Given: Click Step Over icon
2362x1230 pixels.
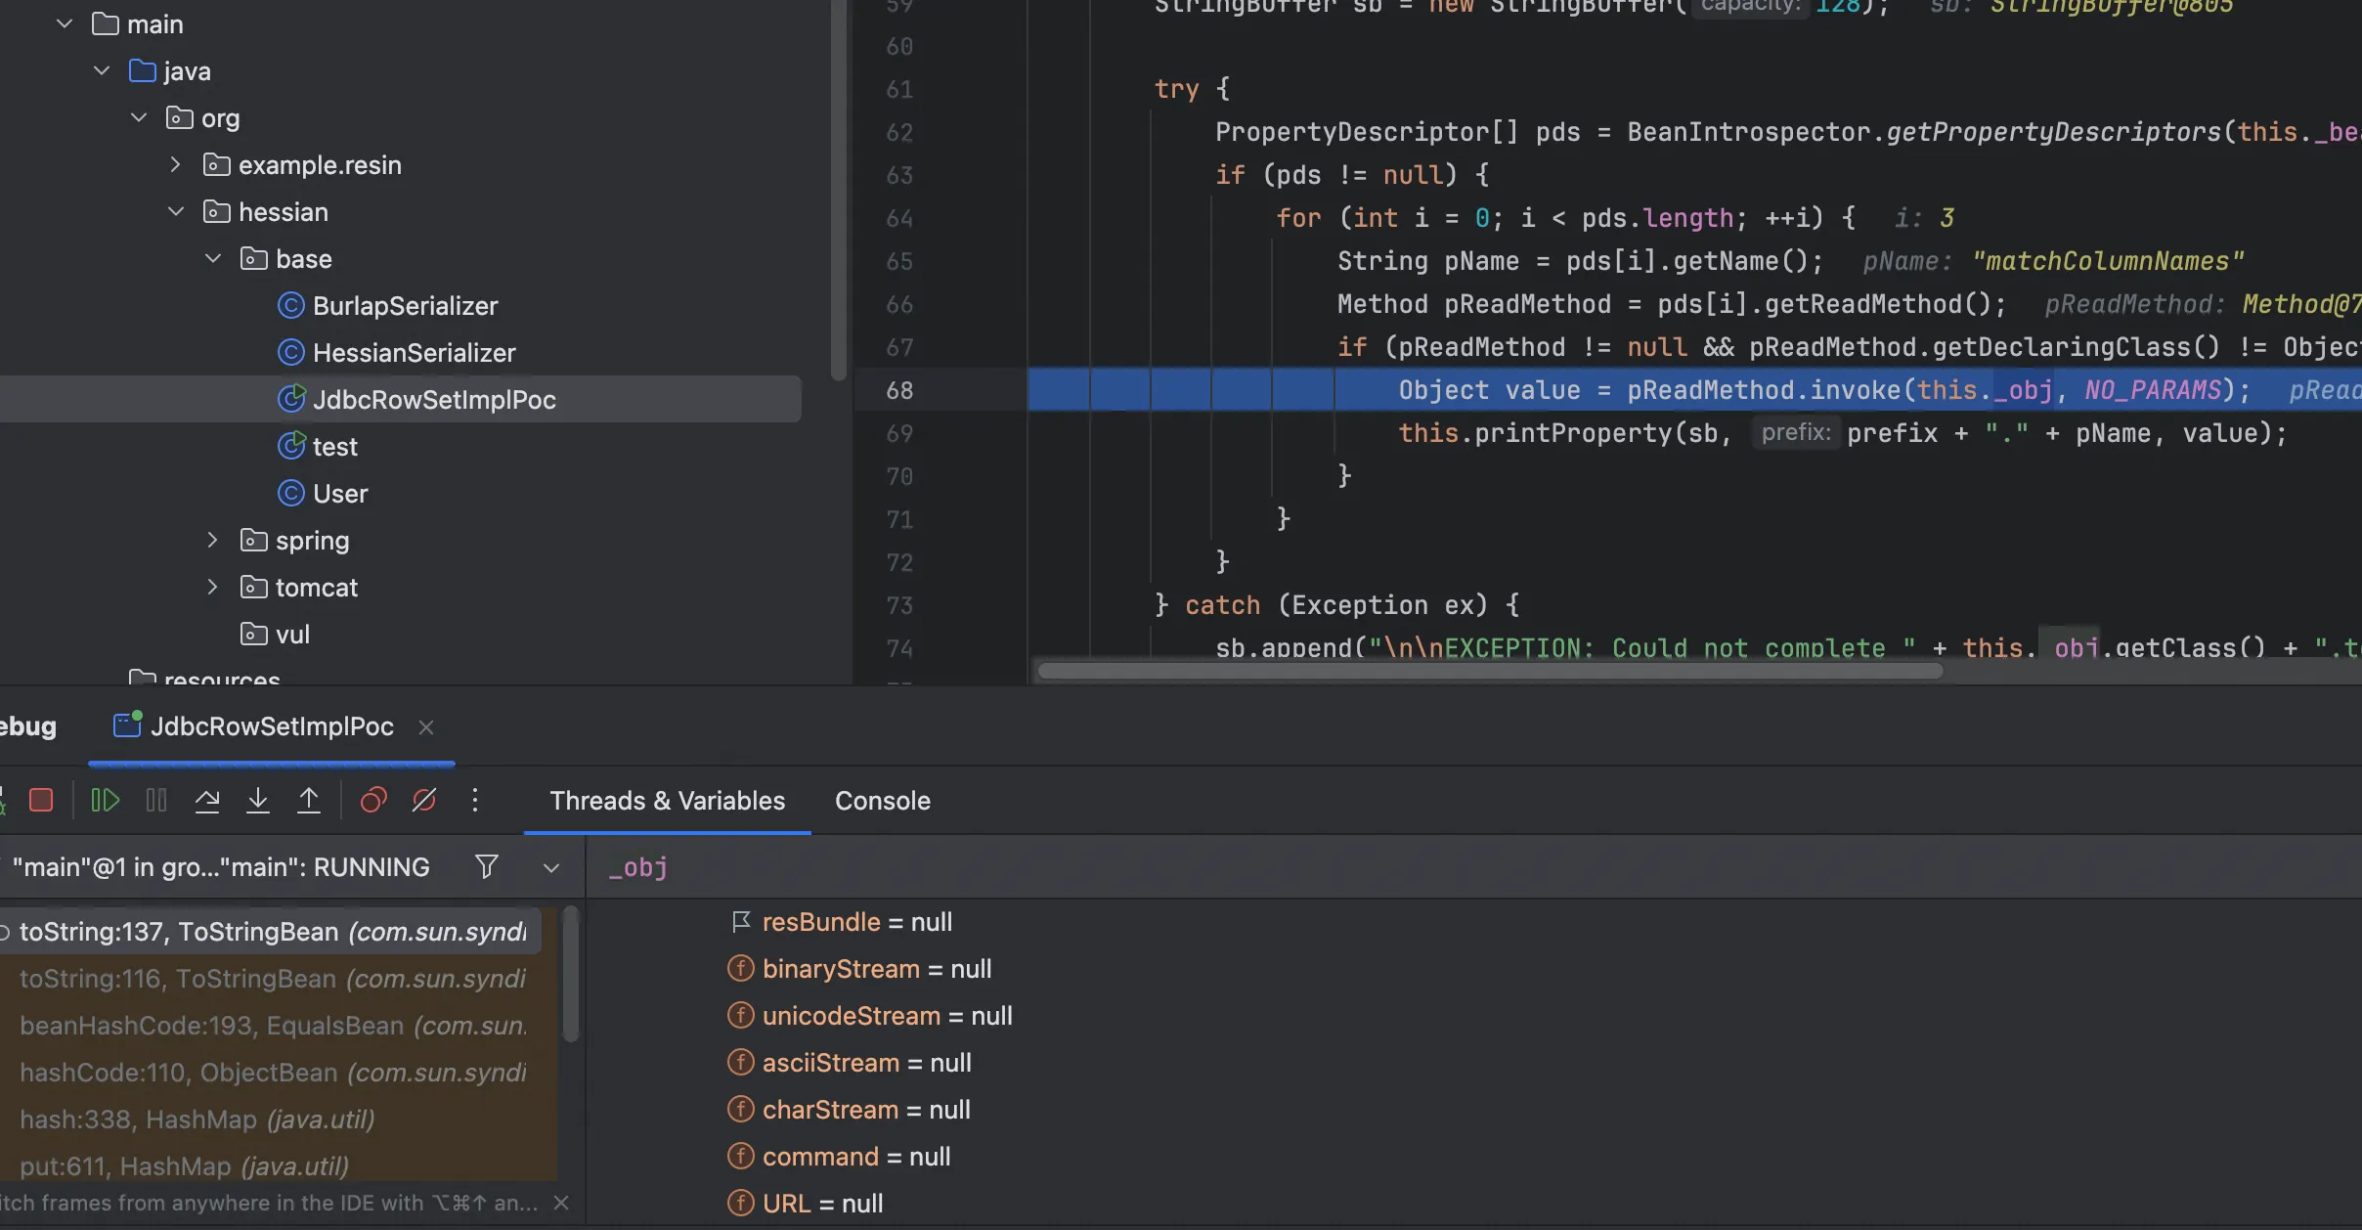Looking at the screenshot, I should [x=207, y=801].
